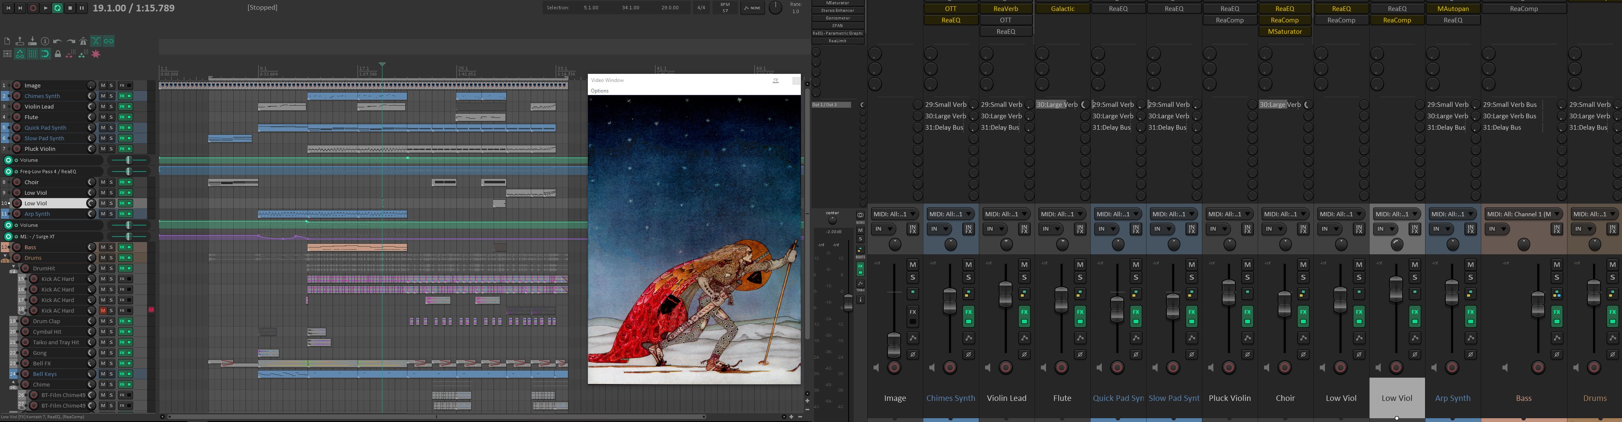1622x422 pixels.
Task: Toggle grid lines toolbar icon
Action: [33, 54]
